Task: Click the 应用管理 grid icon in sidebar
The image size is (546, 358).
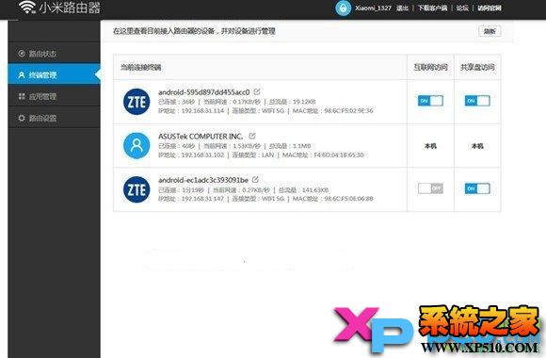Action: (x=22, y=96)
